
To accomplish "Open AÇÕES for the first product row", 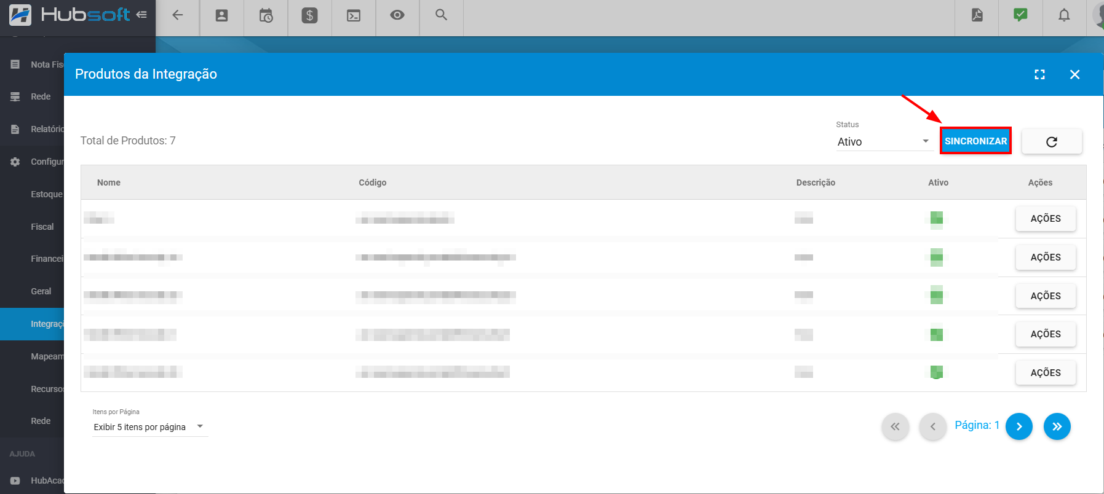I will coord(1046,219).
